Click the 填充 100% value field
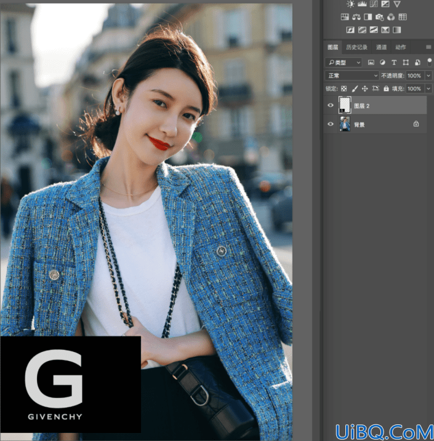The image size is (434, 441). click(x=414, y=89)
